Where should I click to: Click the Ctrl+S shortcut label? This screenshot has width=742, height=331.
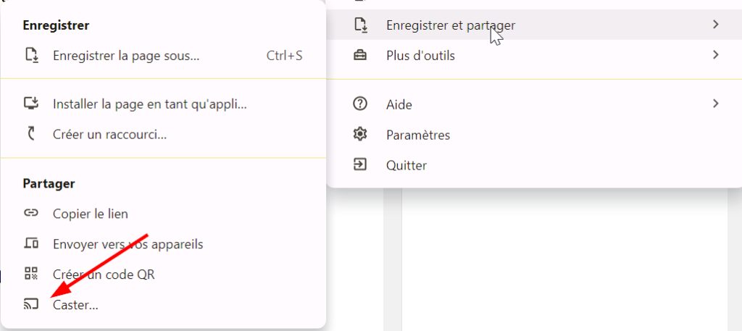[x=284, y=56]
